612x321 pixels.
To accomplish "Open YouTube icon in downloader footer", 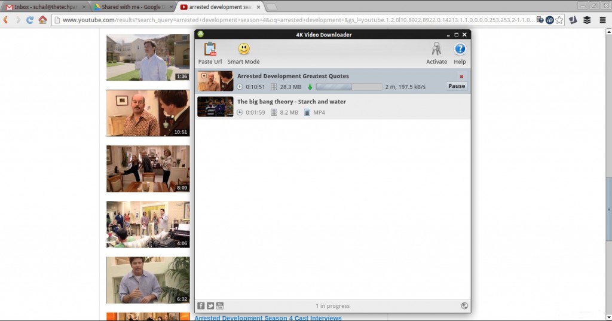I will (x=220, y=306).
